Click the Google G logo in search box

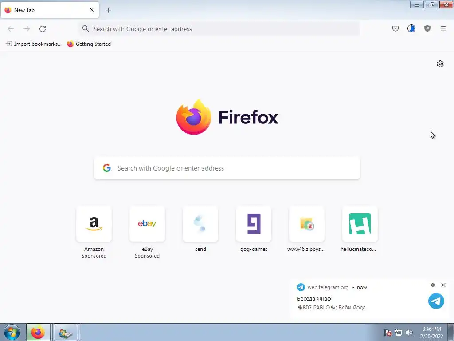(x=107, y=168)
